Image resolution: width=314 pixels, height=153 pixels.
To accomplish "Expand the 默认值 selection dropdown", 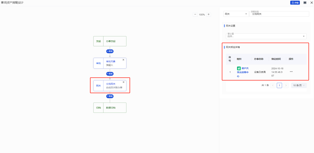I will (266, 36).
